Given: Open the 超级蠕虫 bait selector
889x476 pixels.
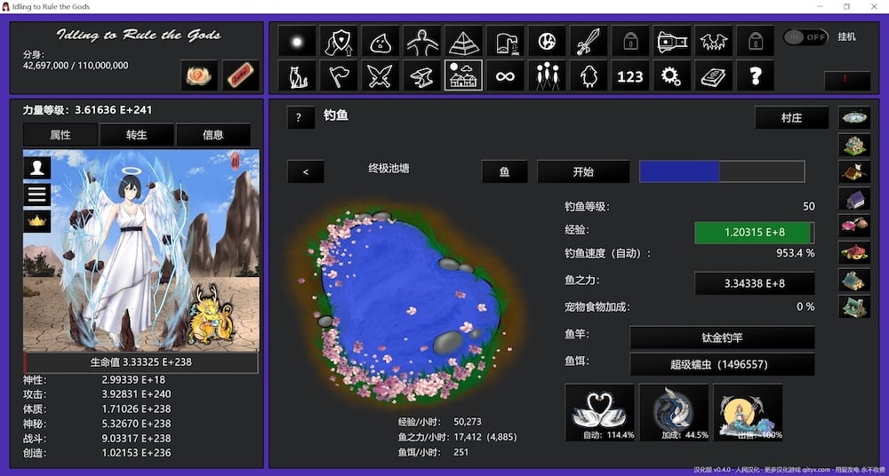Looking at the screenshot, I should pos(722,364).
